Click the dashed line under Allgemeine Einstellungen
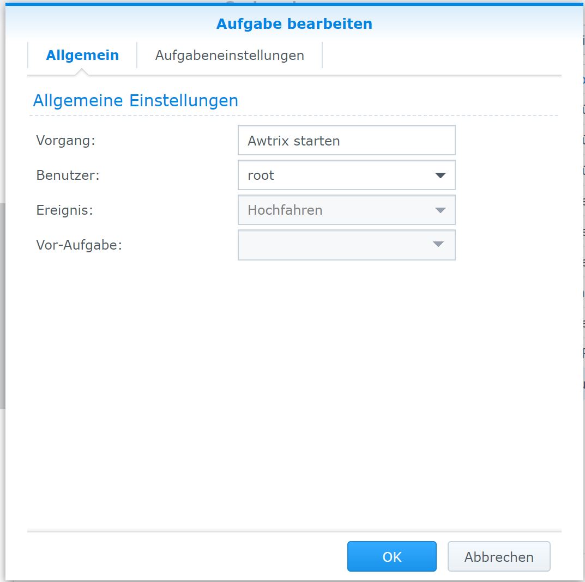 coord(294,116)
